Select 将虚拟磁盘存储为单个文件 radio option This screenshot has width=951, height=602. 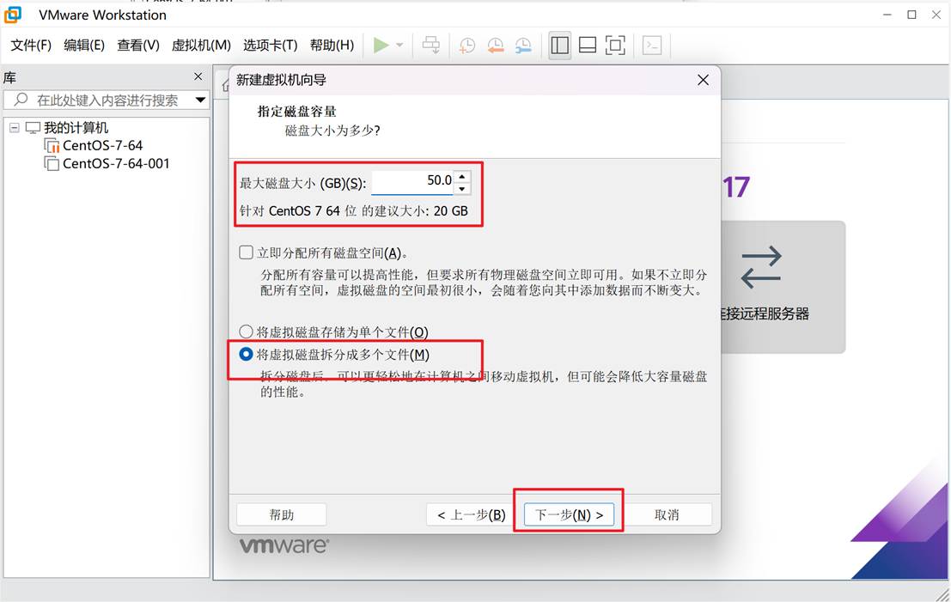click(x=246, y=331)
